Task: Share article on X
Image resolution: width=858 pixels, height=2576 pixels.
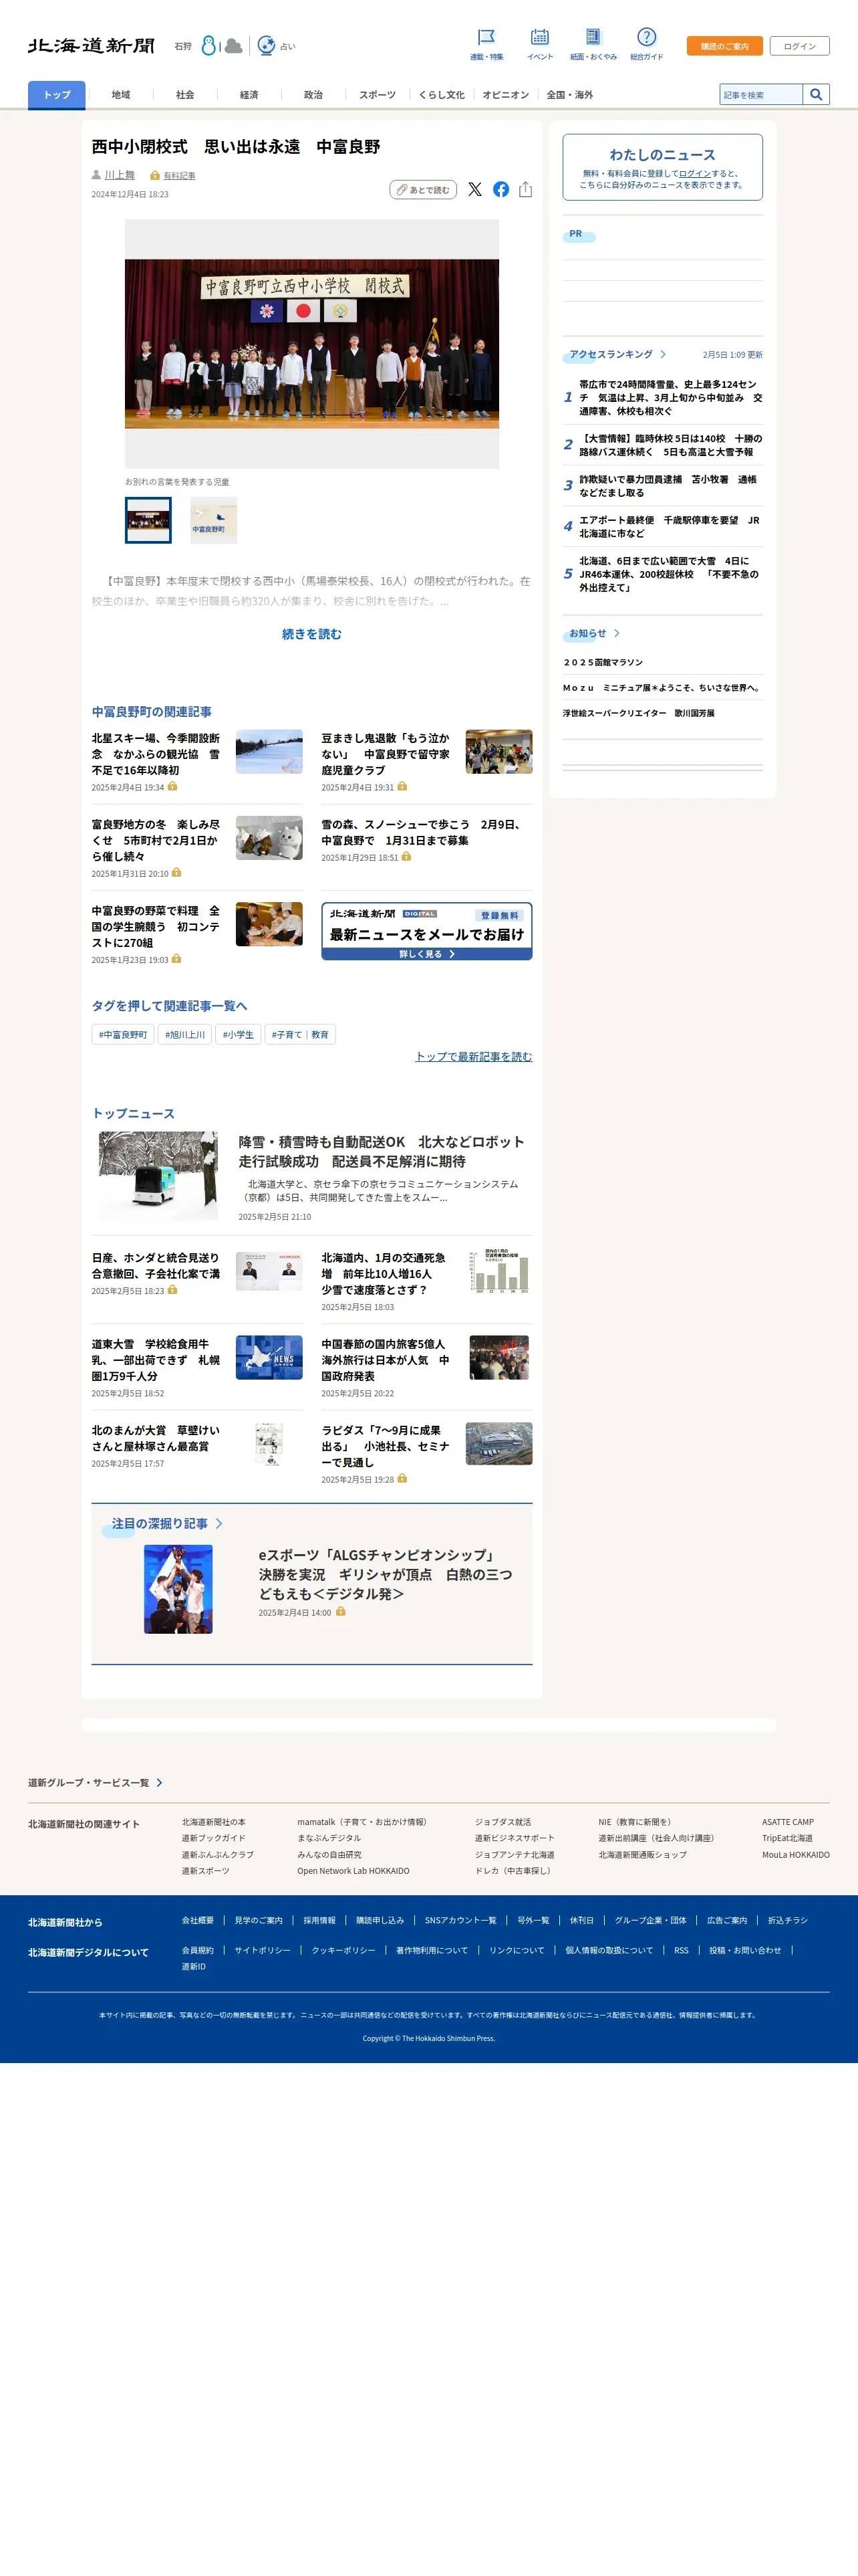Action: [x=474, y=189]
